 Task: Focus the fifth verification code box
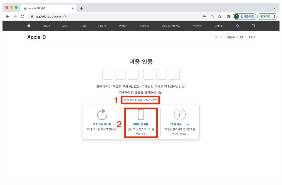tap(161, 74)
